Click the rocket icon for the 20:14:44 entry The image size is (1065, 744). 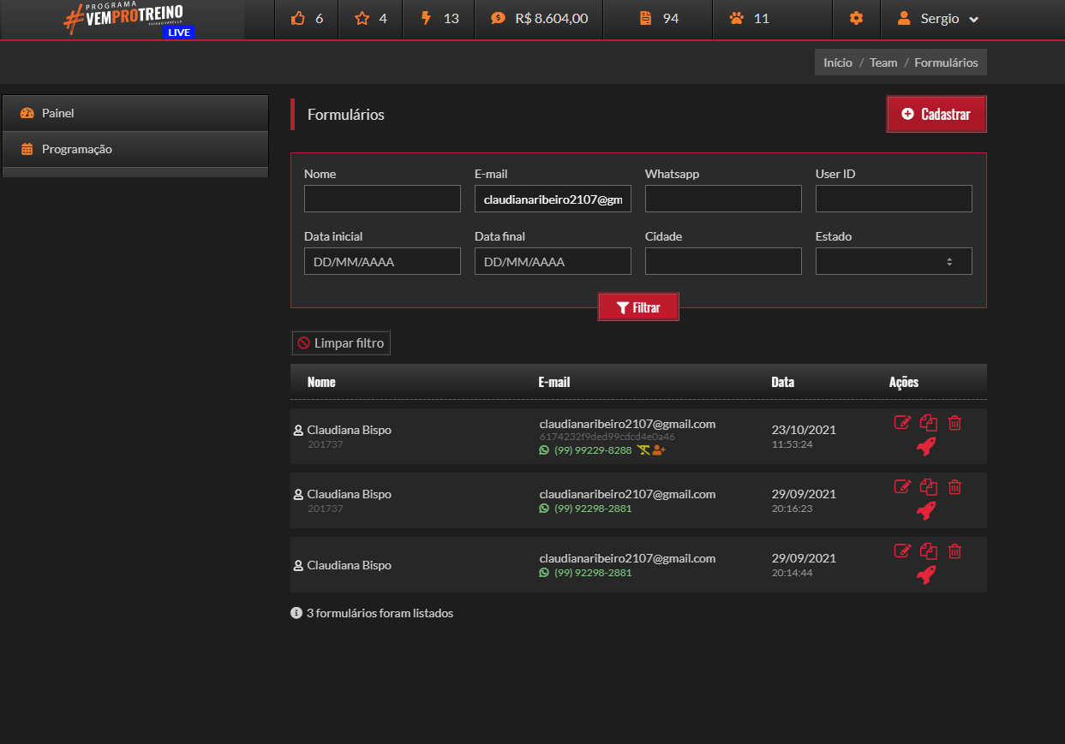925,575
